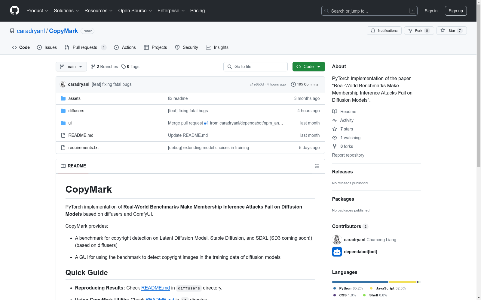Switch to the Issues tab
The width and height of the screenshot is (481, 300).
[x=47, y=47]
